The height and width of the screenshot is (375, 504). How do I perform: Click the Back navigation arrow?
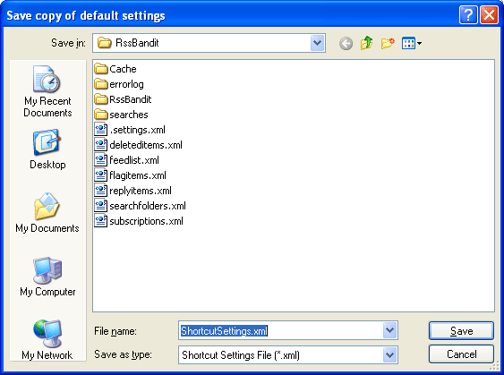346,43
